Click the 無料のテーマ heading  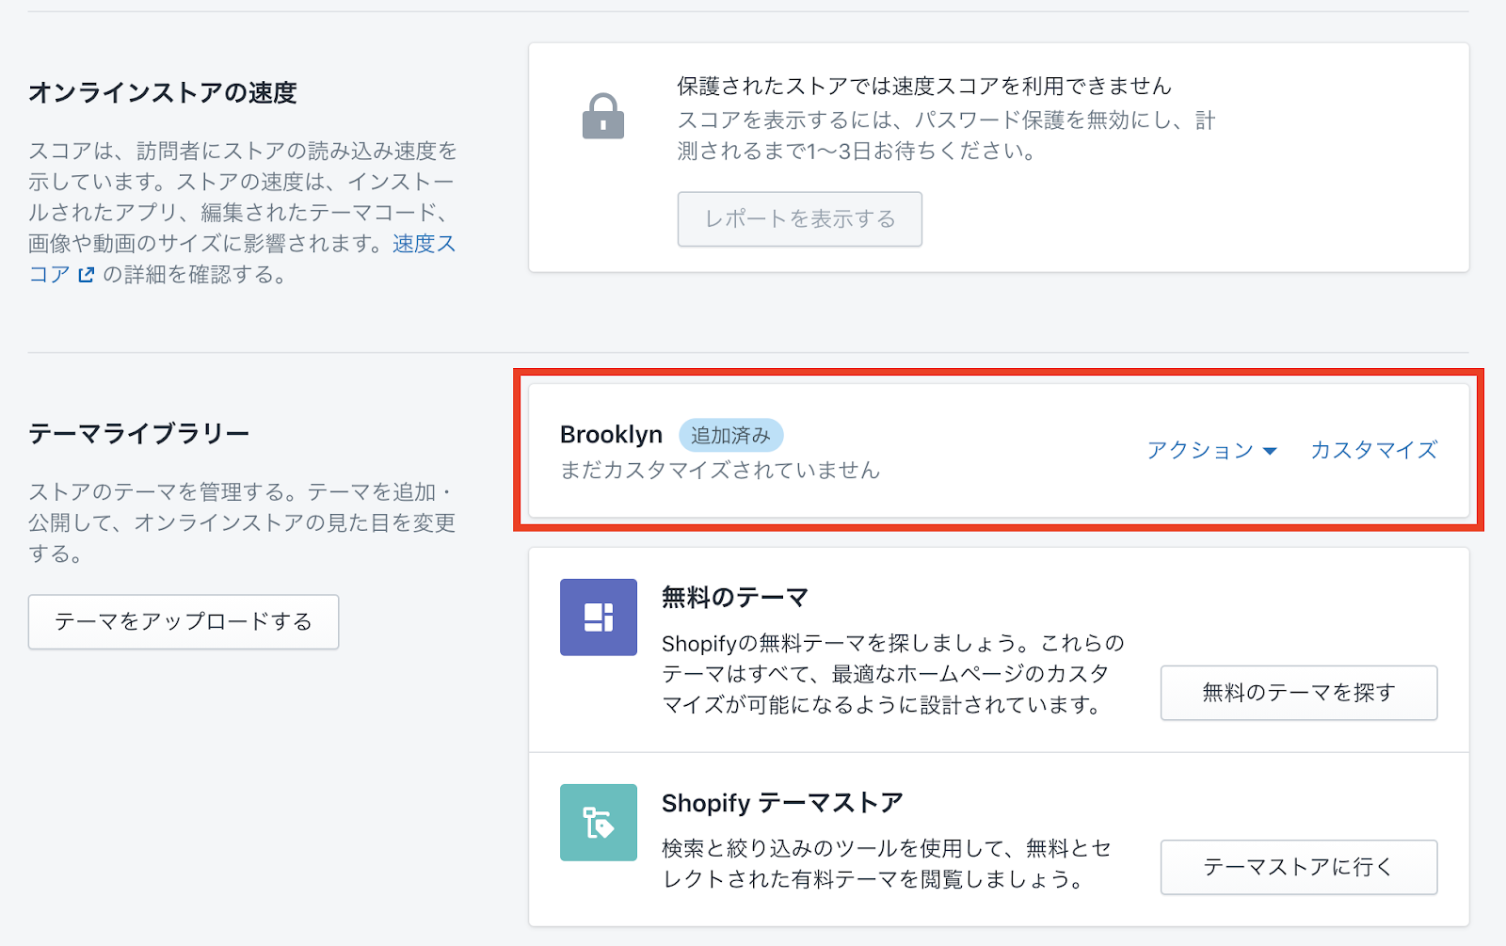734,598
